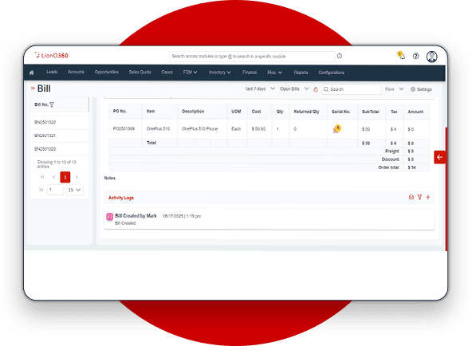
Task: Click the Notes label
Action: click(x=110, y=178)
